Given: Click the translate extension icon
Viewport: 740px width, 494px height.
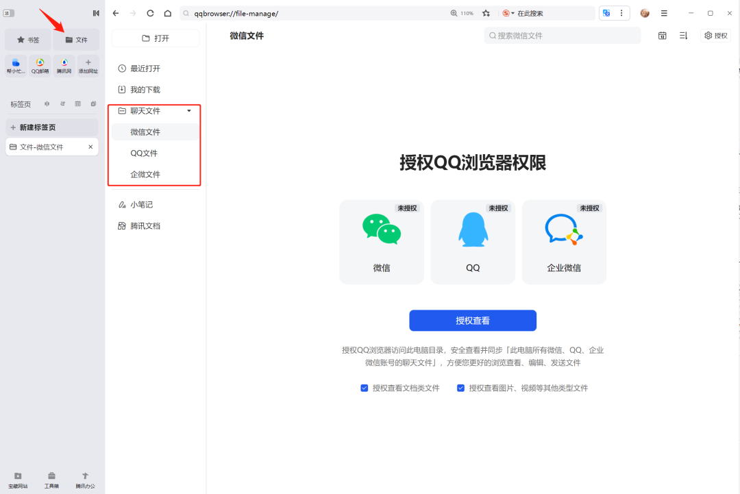Looking at the screenshot, I should (x=606, y=13).
